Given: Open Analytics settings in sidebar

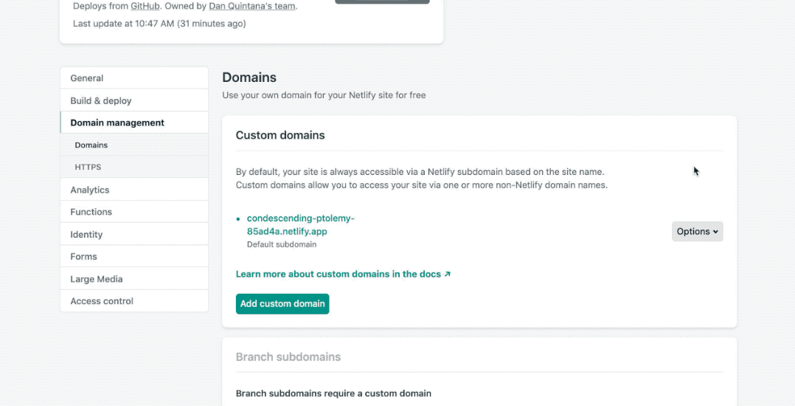Looking at the screenshot, I should 134,190.
